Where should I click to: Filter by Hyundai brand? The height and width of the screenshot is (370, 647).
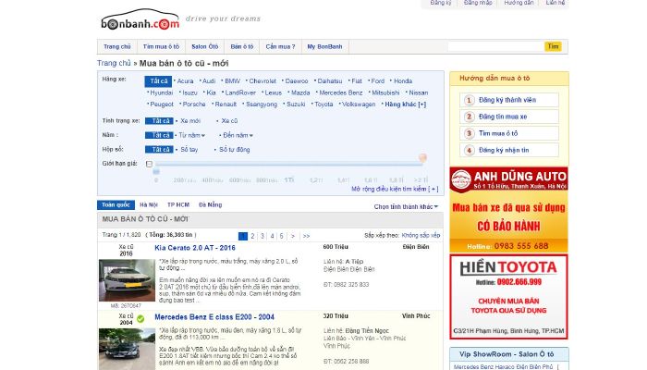point(162,92)
